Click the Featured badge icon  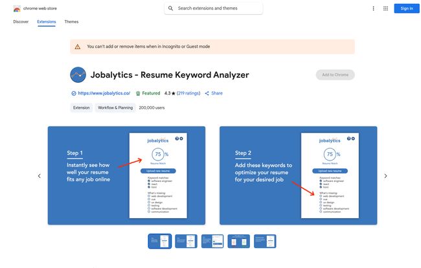tap(138, 93)
